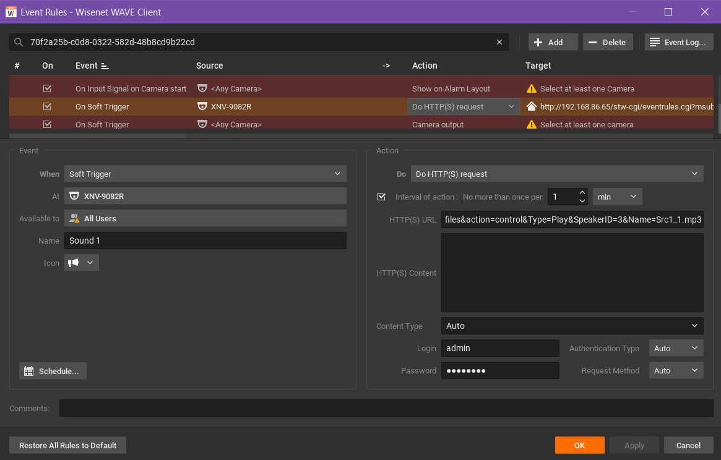Click warning icon beside 'Select at least one Camera'
The height and width of the screenshot is (460, 721).
pyautogui.click(x=531, y=88)
